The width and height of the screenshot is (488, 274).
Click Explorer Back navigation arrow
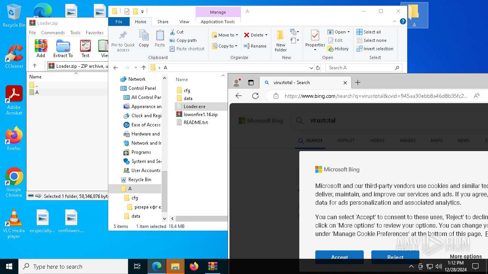pos(116,68)
